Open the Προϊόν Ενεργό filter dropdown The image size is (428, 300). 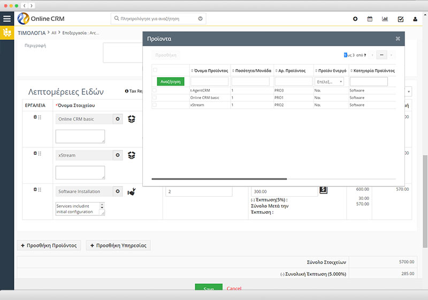[329, 81]
